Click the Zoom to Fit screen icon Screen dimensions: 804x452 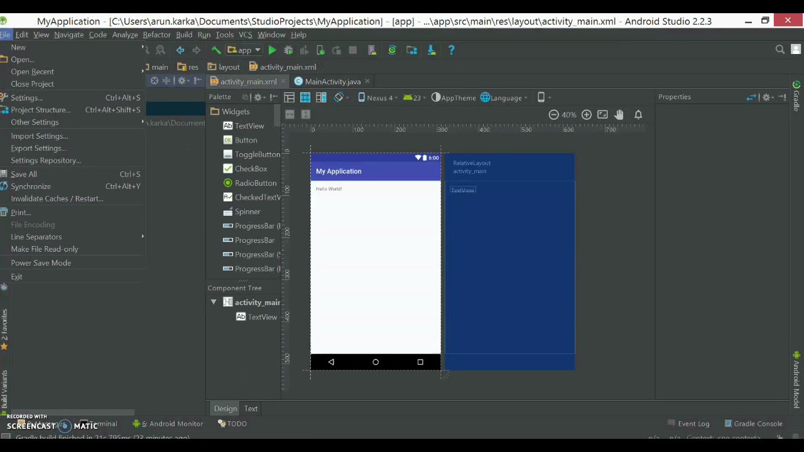[x=602, y=114]
